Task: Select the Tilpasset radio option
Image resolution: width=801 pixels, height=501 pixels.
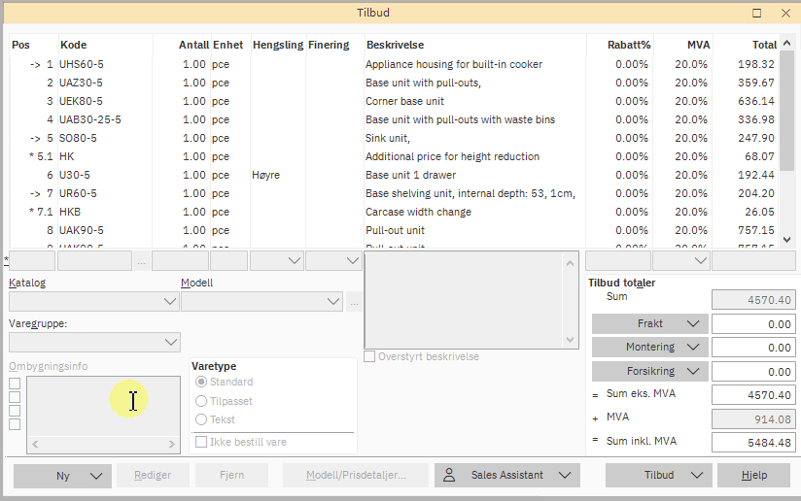Action: 201,401
